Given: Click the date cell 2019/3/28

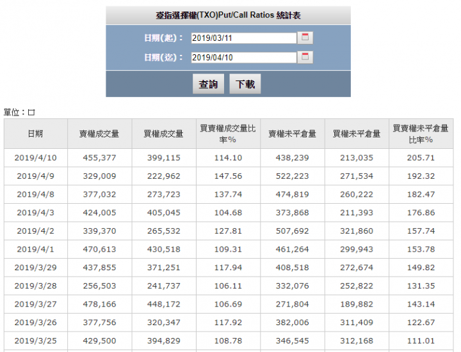Looking at the screenshot, I should pyautogui.click(x=36, y=286).
